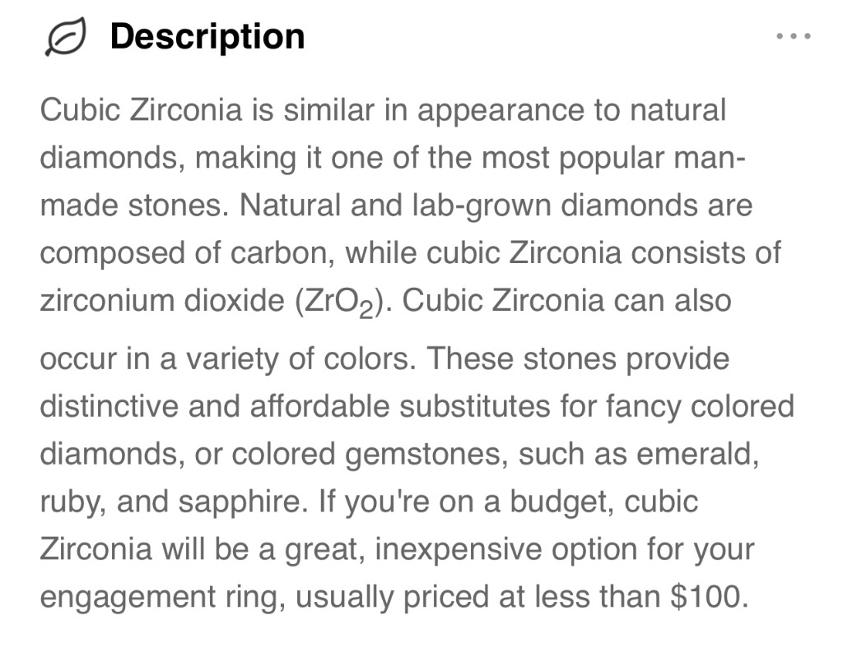Click the words "affordable substitutes"

[400, 406]
